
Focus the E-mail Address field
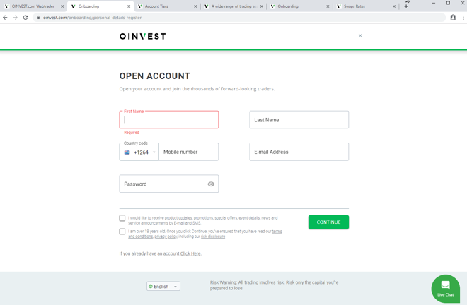point(299,152)
